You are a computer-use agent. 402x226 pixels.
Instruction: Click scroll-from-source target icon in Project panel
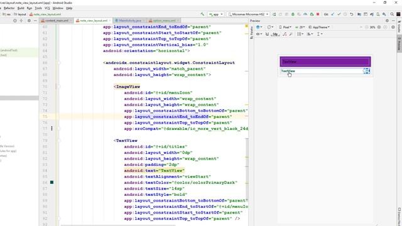tap(15, 21)
